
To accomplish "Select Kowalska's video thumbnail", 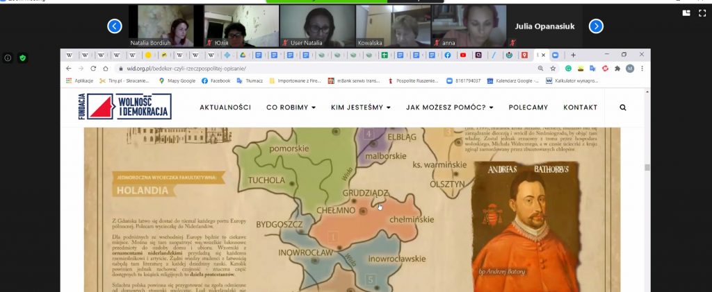I will (x=393, y=26).
